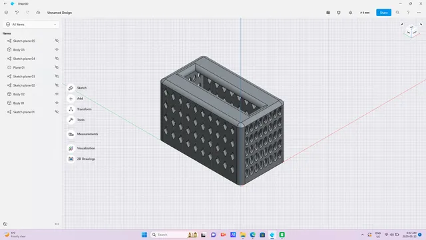The width and height of the screenshot is (426, 240).
Task: Expand the All Items dropdown
Action: pos(31,25)
